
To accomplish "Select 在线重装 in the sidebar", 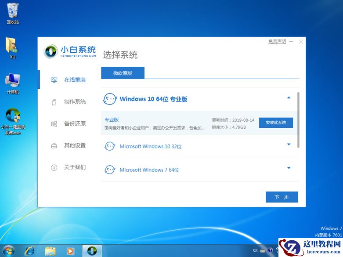I will click(75, 80).
